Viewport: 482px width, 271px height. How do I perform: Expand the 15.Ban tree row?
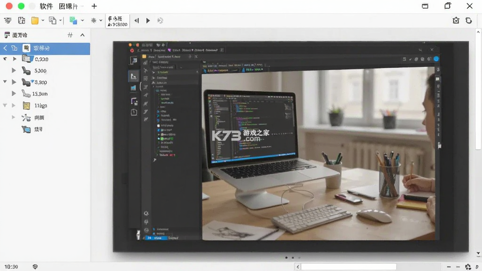pyautogui.click(x=14, y=94)
